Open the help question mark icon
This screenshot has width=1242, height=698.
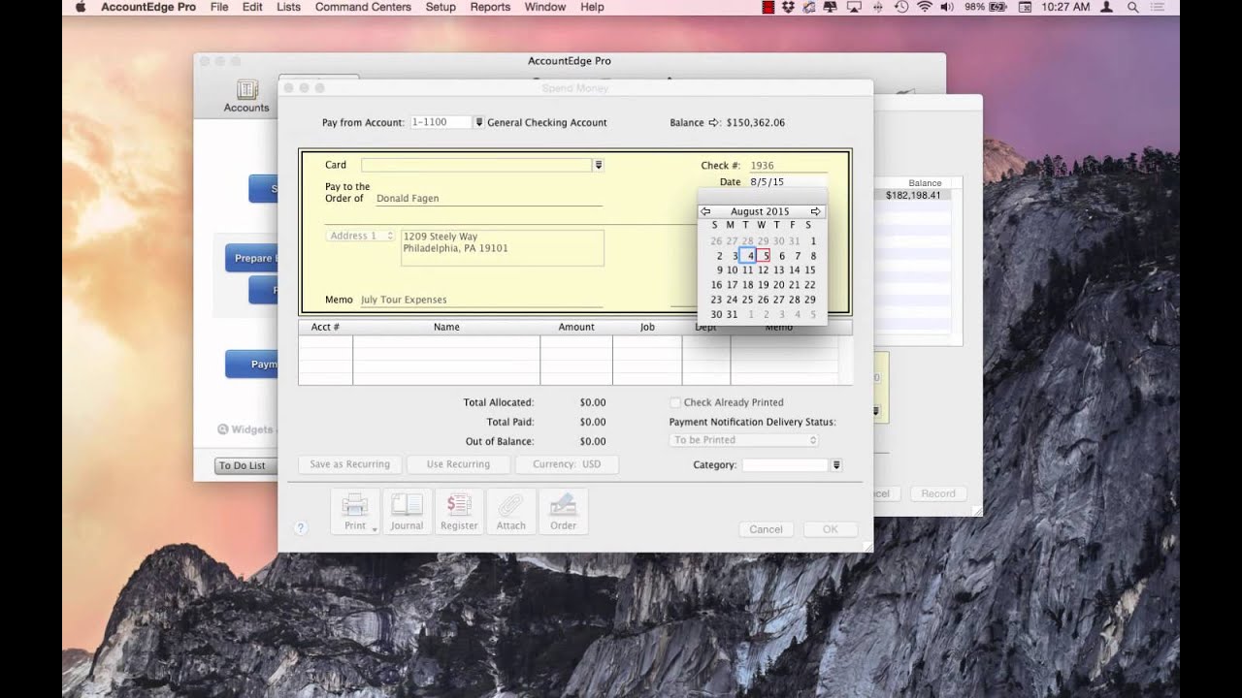301,527
